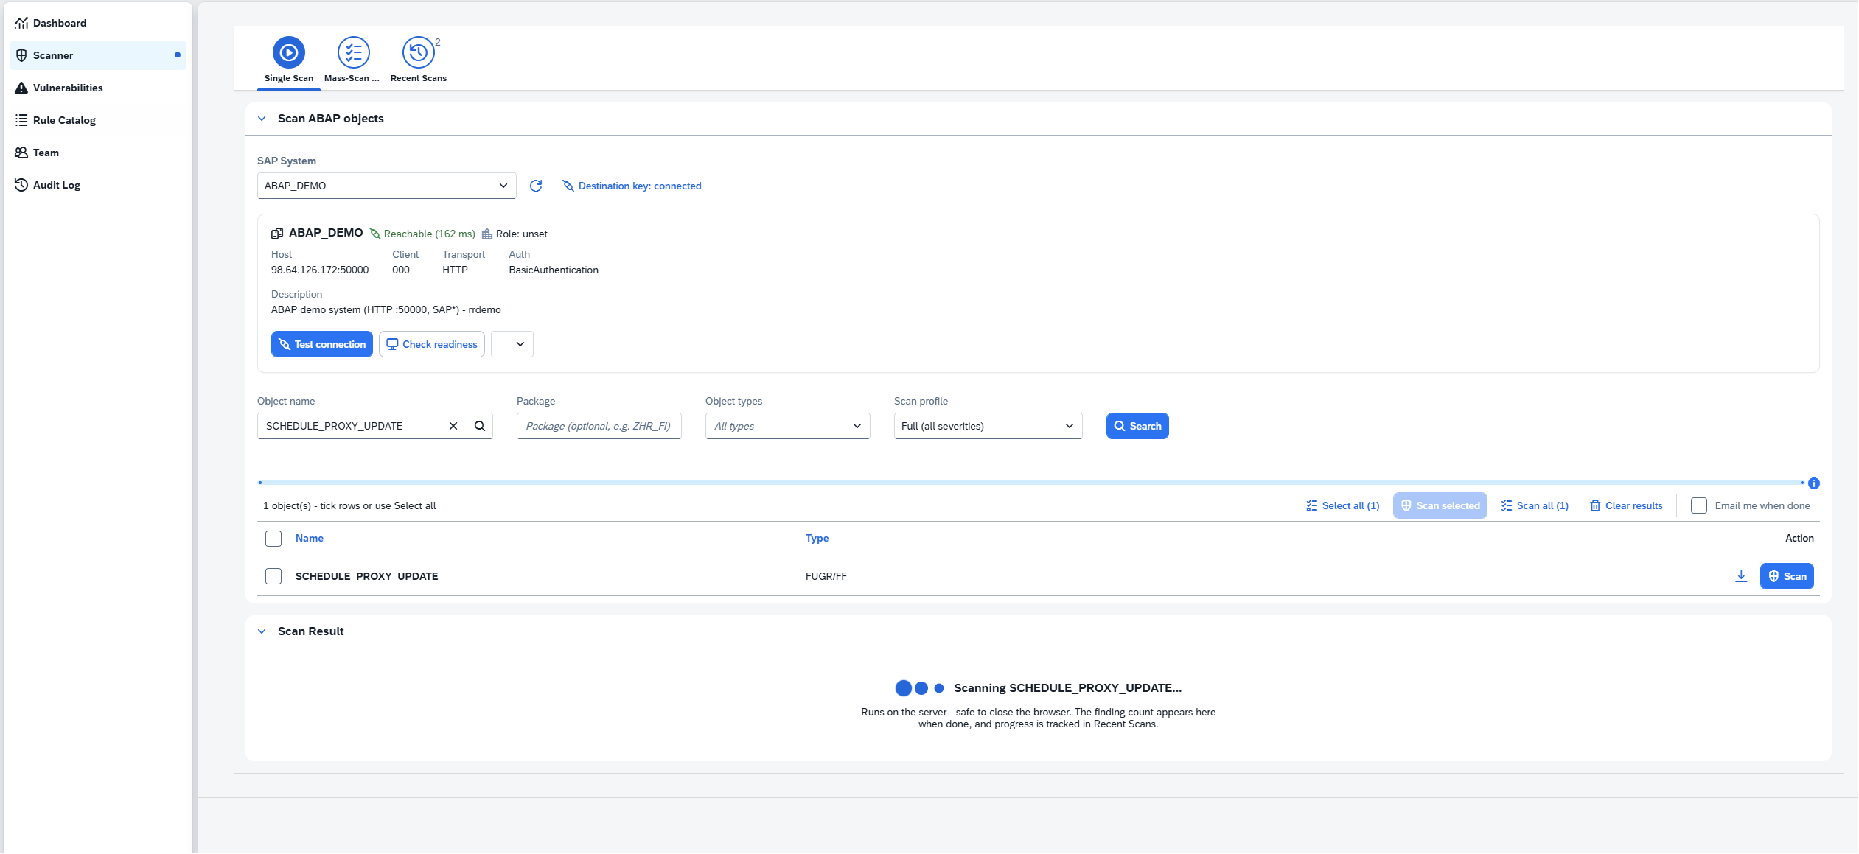1859x854 pixels.
Task: Click the Reachable (162 ms) status
Action: [x=422, y=234]
